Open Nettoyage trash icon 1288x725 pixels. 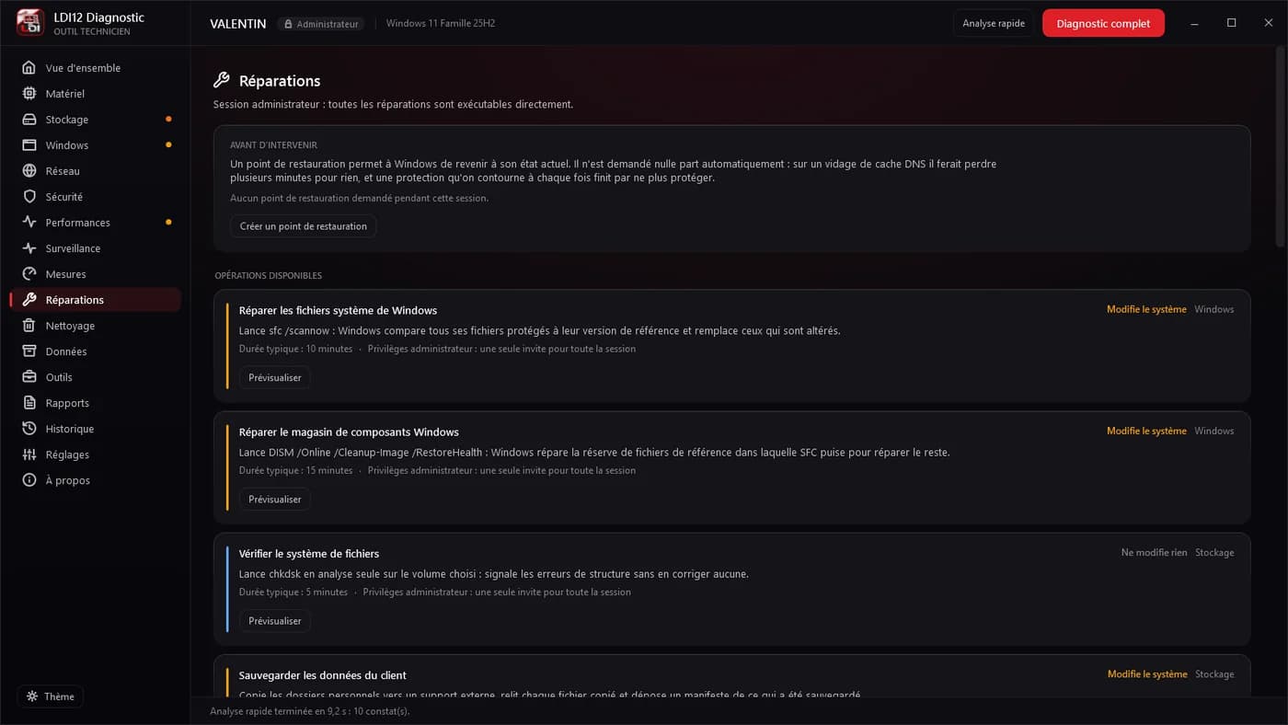(x=29, y=326)
